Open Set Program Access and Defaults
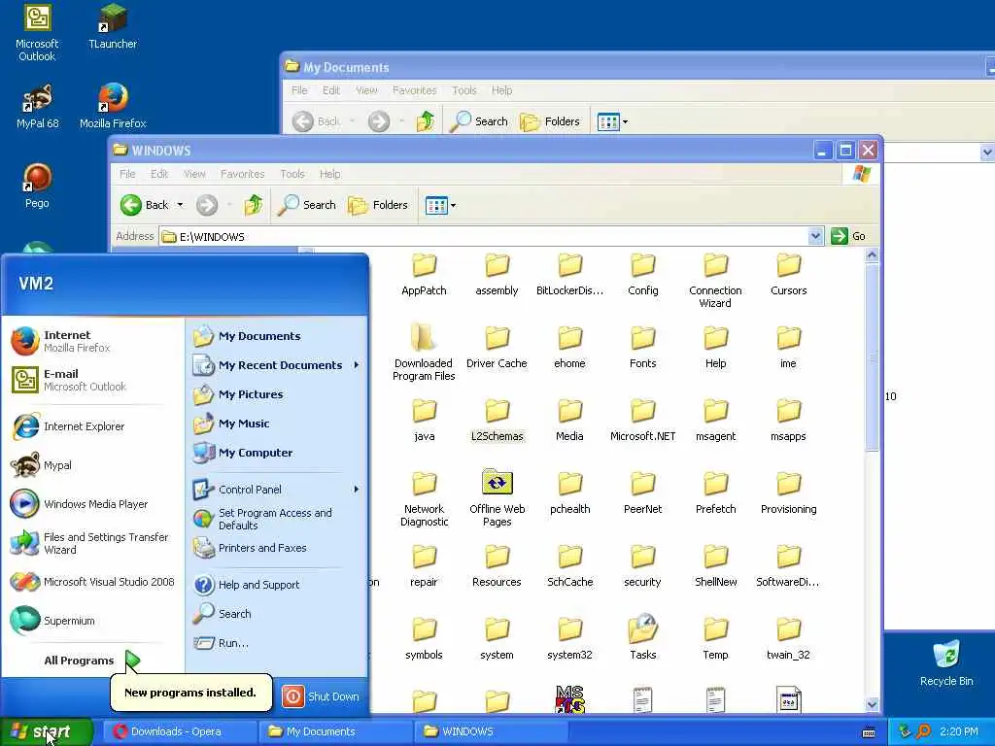This screenshot has height=746, width=995. [x=277, y=519]
